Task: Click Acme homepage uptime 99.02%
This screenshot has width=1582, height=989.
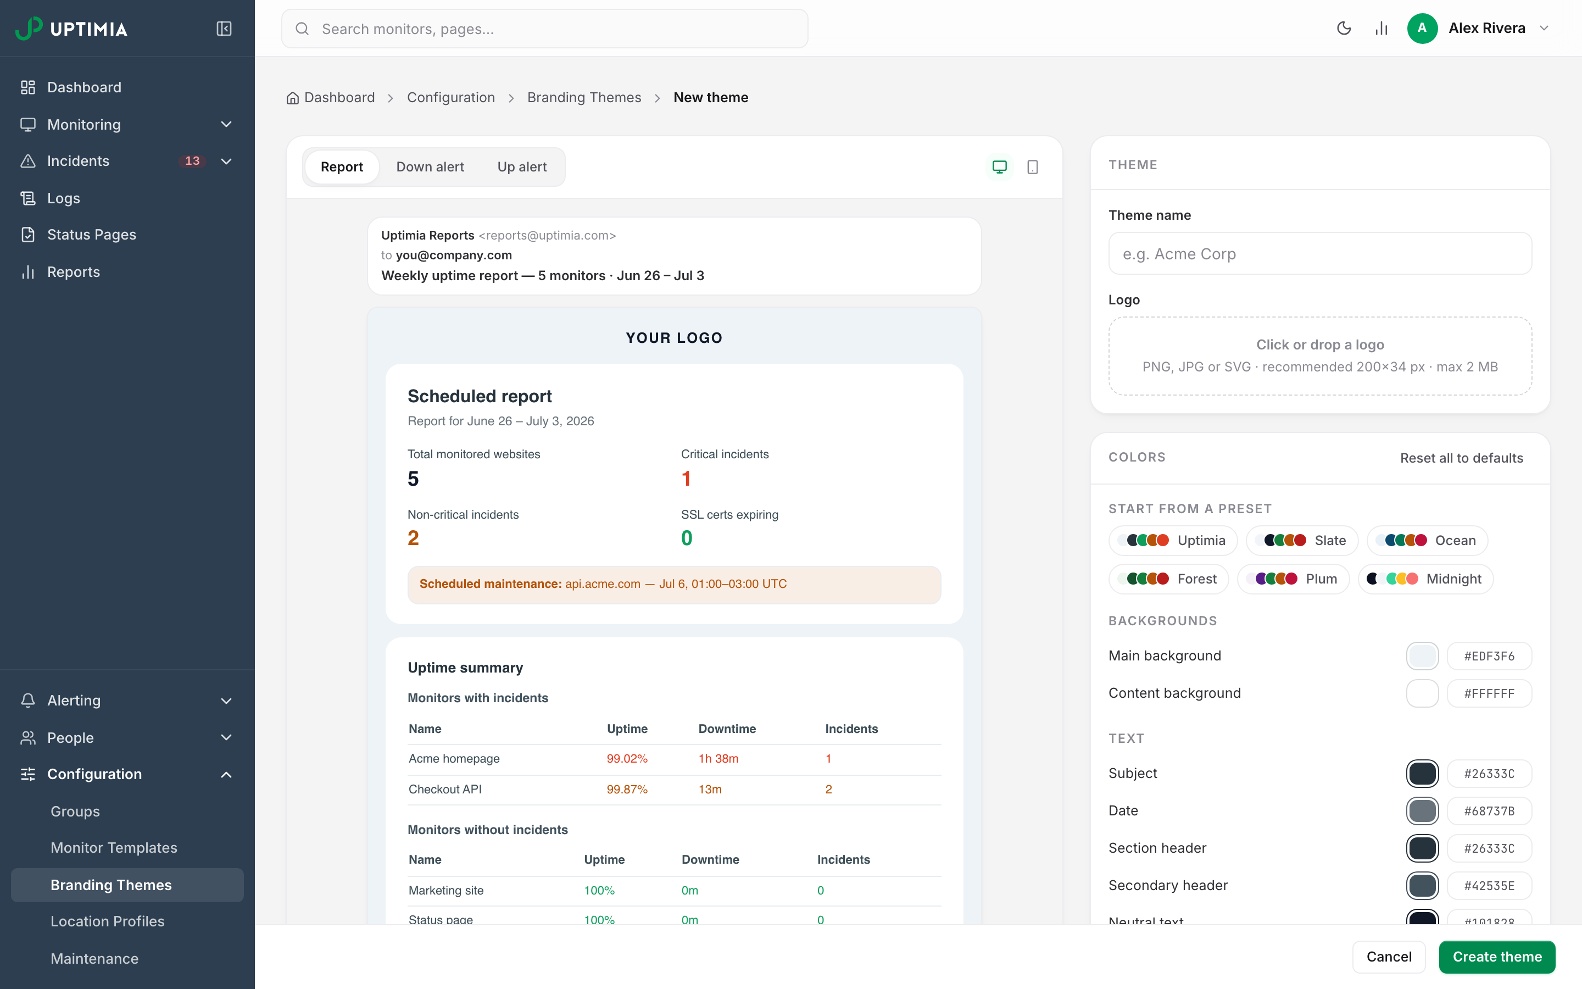Action: (627, 759)
